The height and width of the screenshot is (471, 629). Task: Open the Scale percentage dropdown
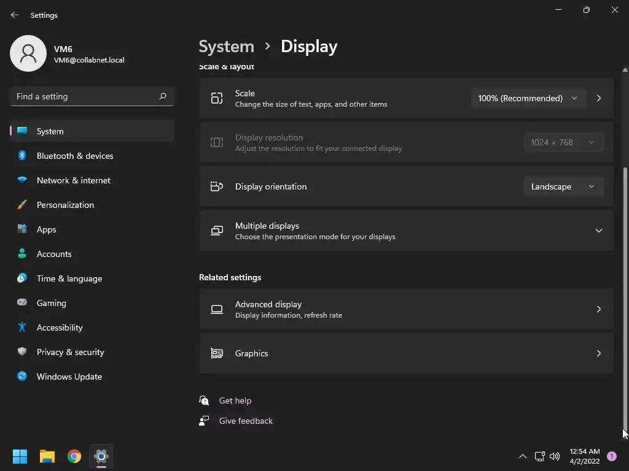(528, 98)
